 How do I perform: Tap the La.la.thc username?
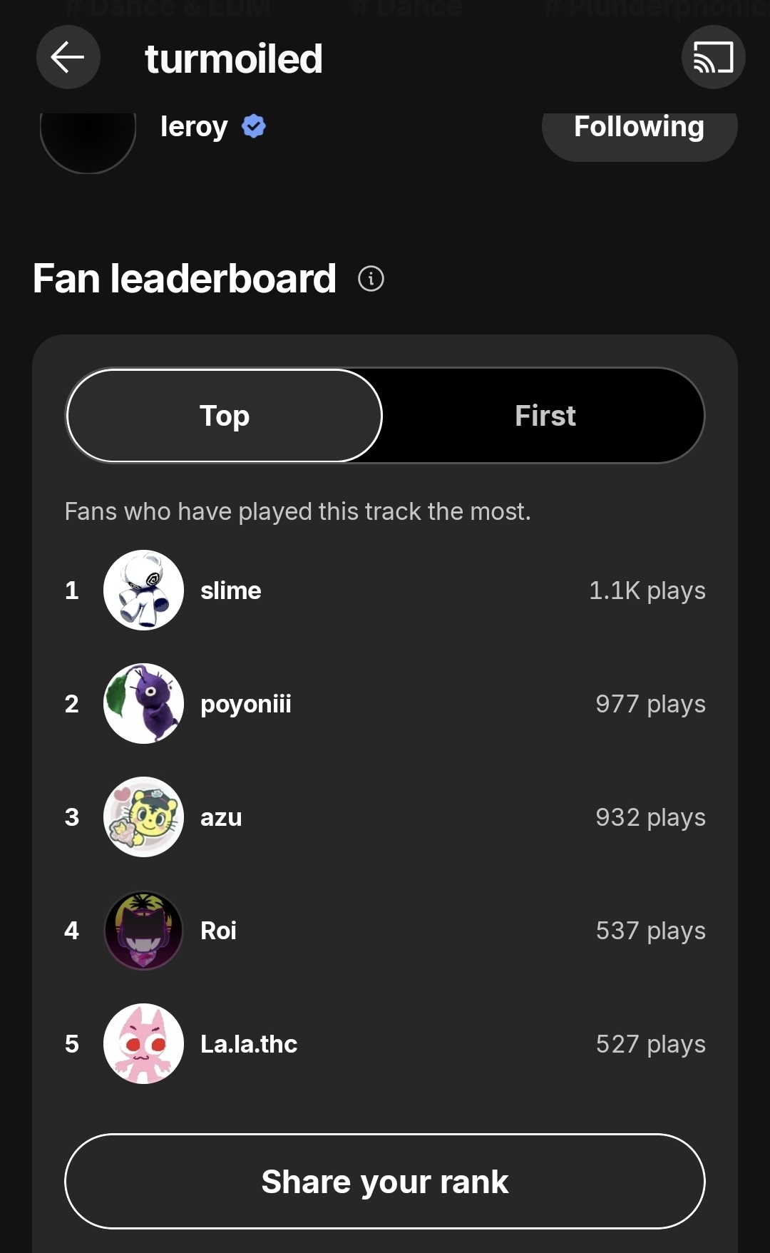pyautogui.click(x=249, y=1045)
